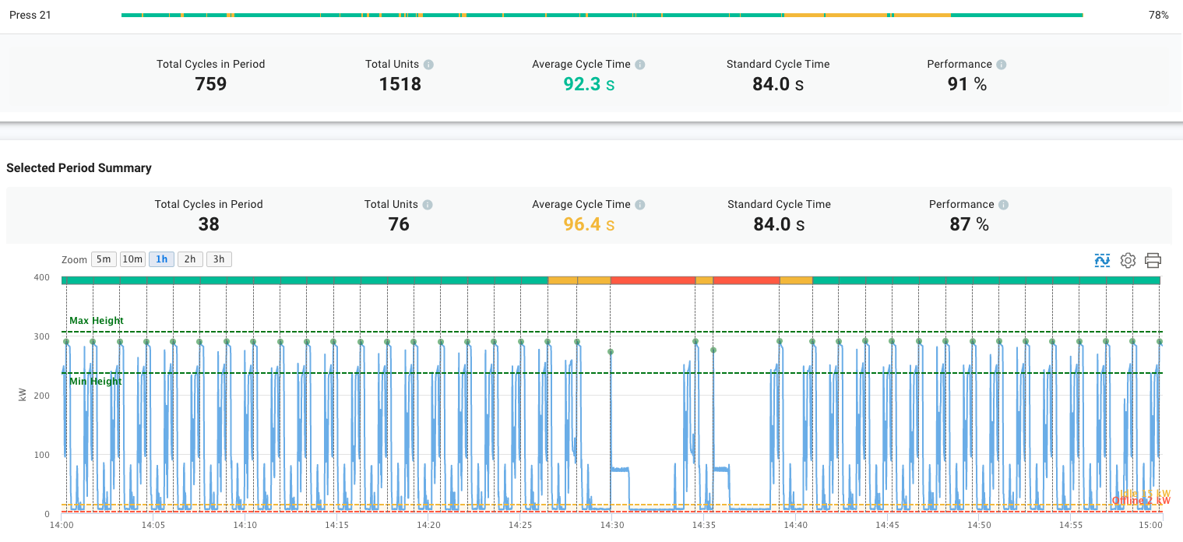Toggle the waveform signal display icon
Screen dimensions: 1183x542
pyautogui.click(x=1102, y=260)
